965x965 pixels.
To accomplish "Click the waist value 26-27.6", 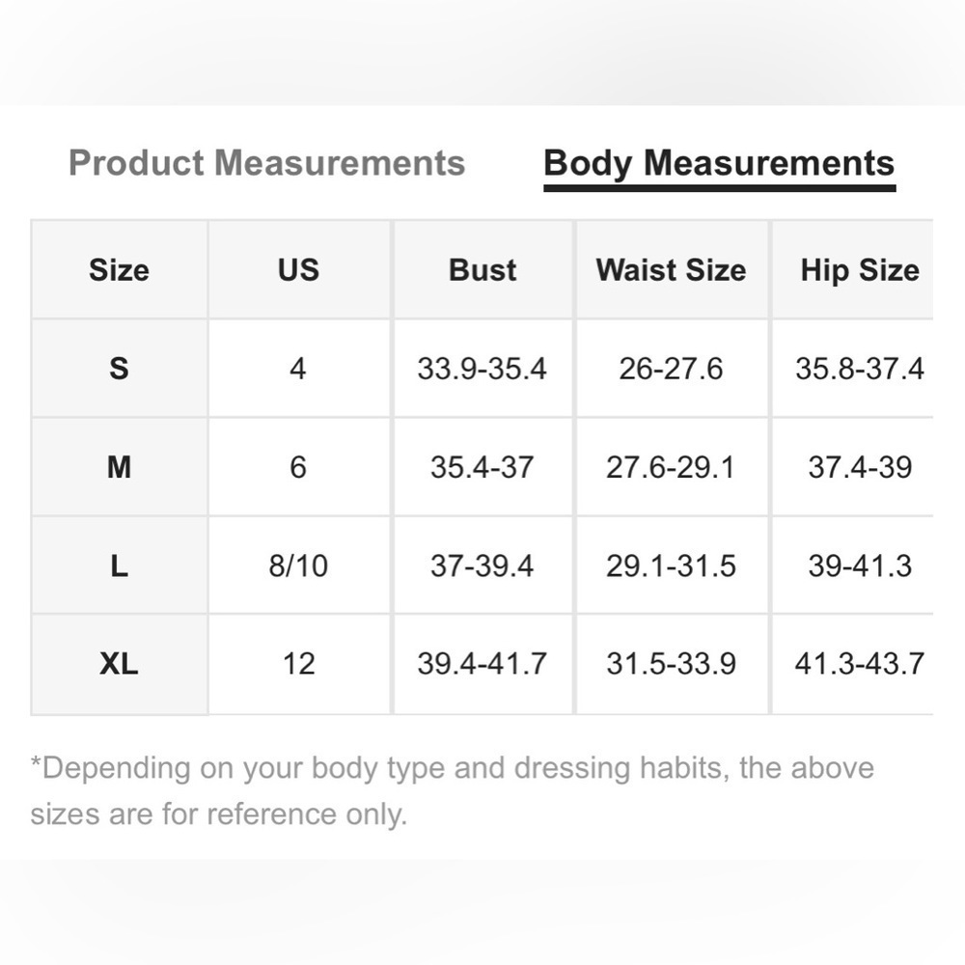I will click(671, 369).
